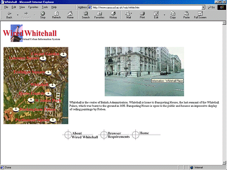The image size is (227, 170).
Task: Open the Edit button dropdown arrow
Action: pyautogui.click(x=164, y=15)
